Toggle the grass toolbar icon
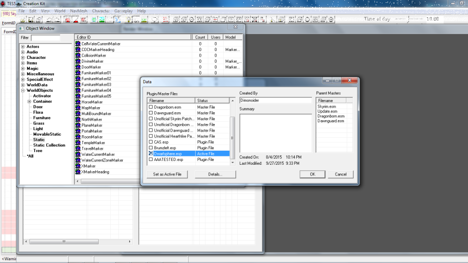This screenshot has width=468, height=263. (x=145, y=20)
